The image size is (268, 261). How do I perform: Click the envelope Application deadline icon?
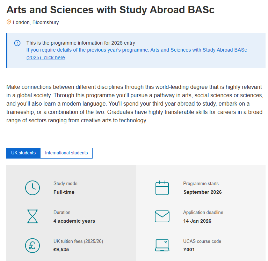[x=162, y=216]
